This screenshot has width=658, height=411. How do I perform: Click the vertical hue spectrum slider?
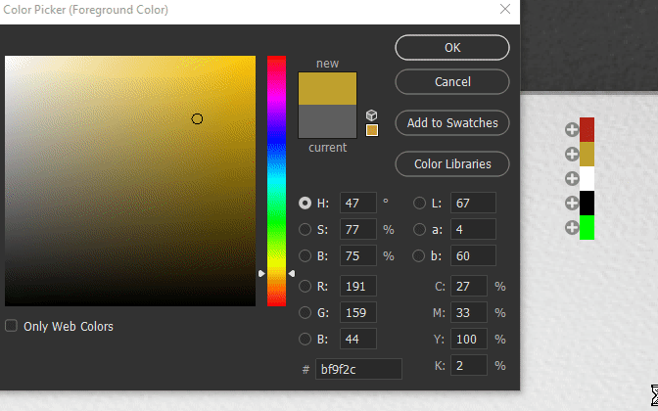[276, 181]
